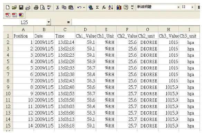Select column A header
This screenshot has width=202, height=133.
23,30
